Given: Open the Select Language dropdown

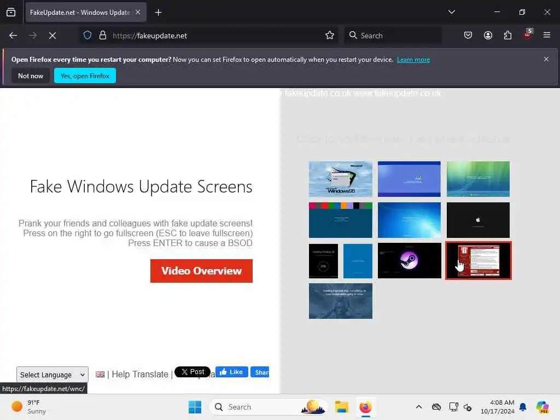Looking at the screenshot, I should 52,375.
